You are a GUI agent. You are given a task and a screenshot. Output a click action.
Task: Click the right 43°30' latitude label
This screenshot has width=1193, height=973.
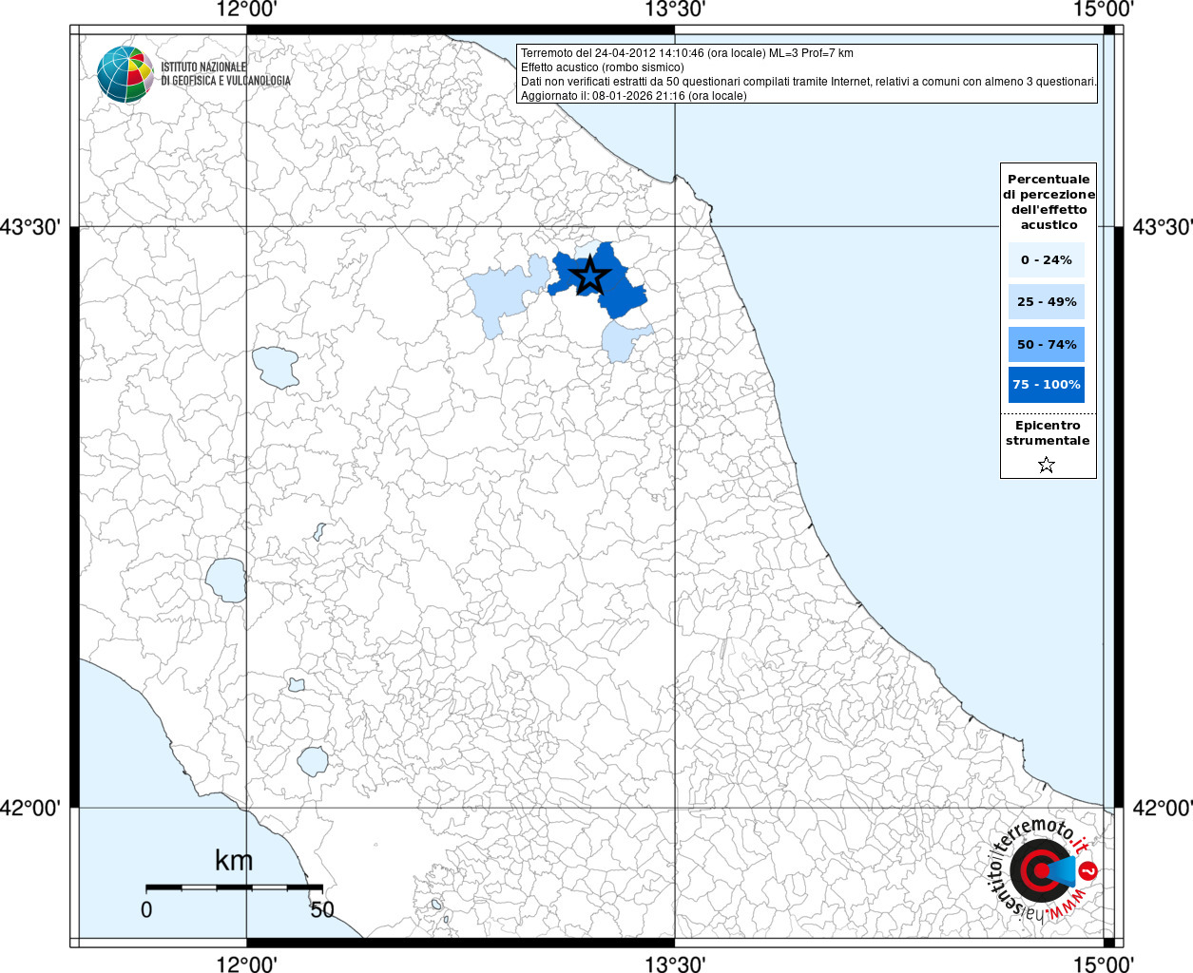pos(1163,227)
